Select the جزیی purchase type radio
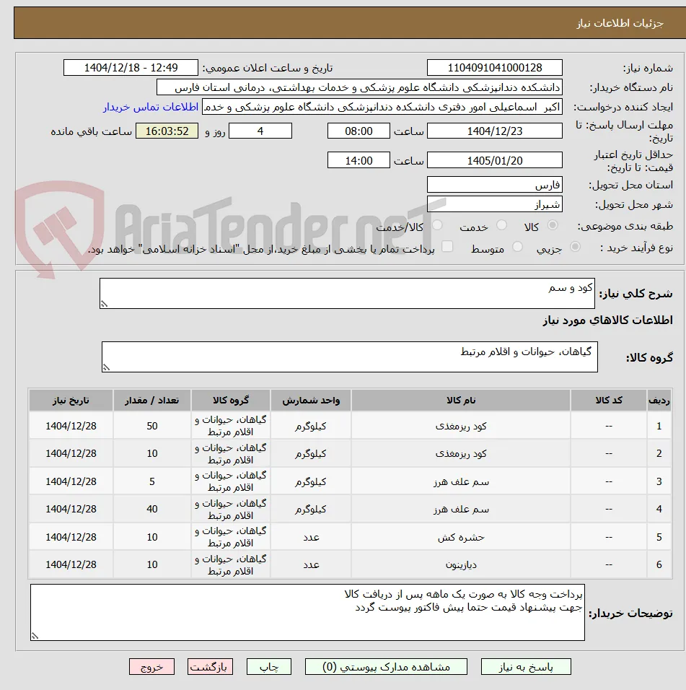The image size is (686, 690). coord(575,247)
